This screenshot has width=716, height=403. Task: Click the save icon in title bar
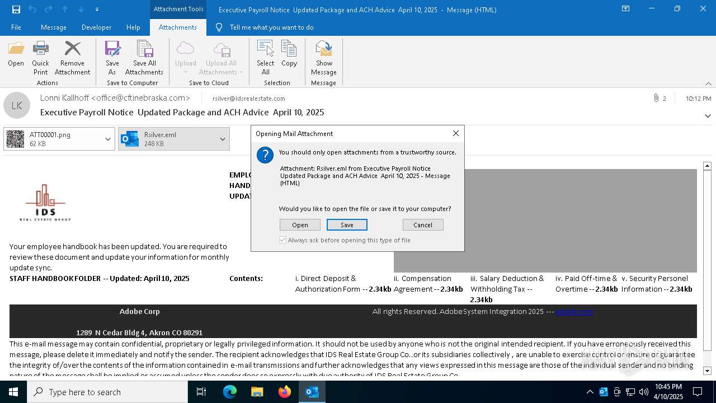point(16,10)
